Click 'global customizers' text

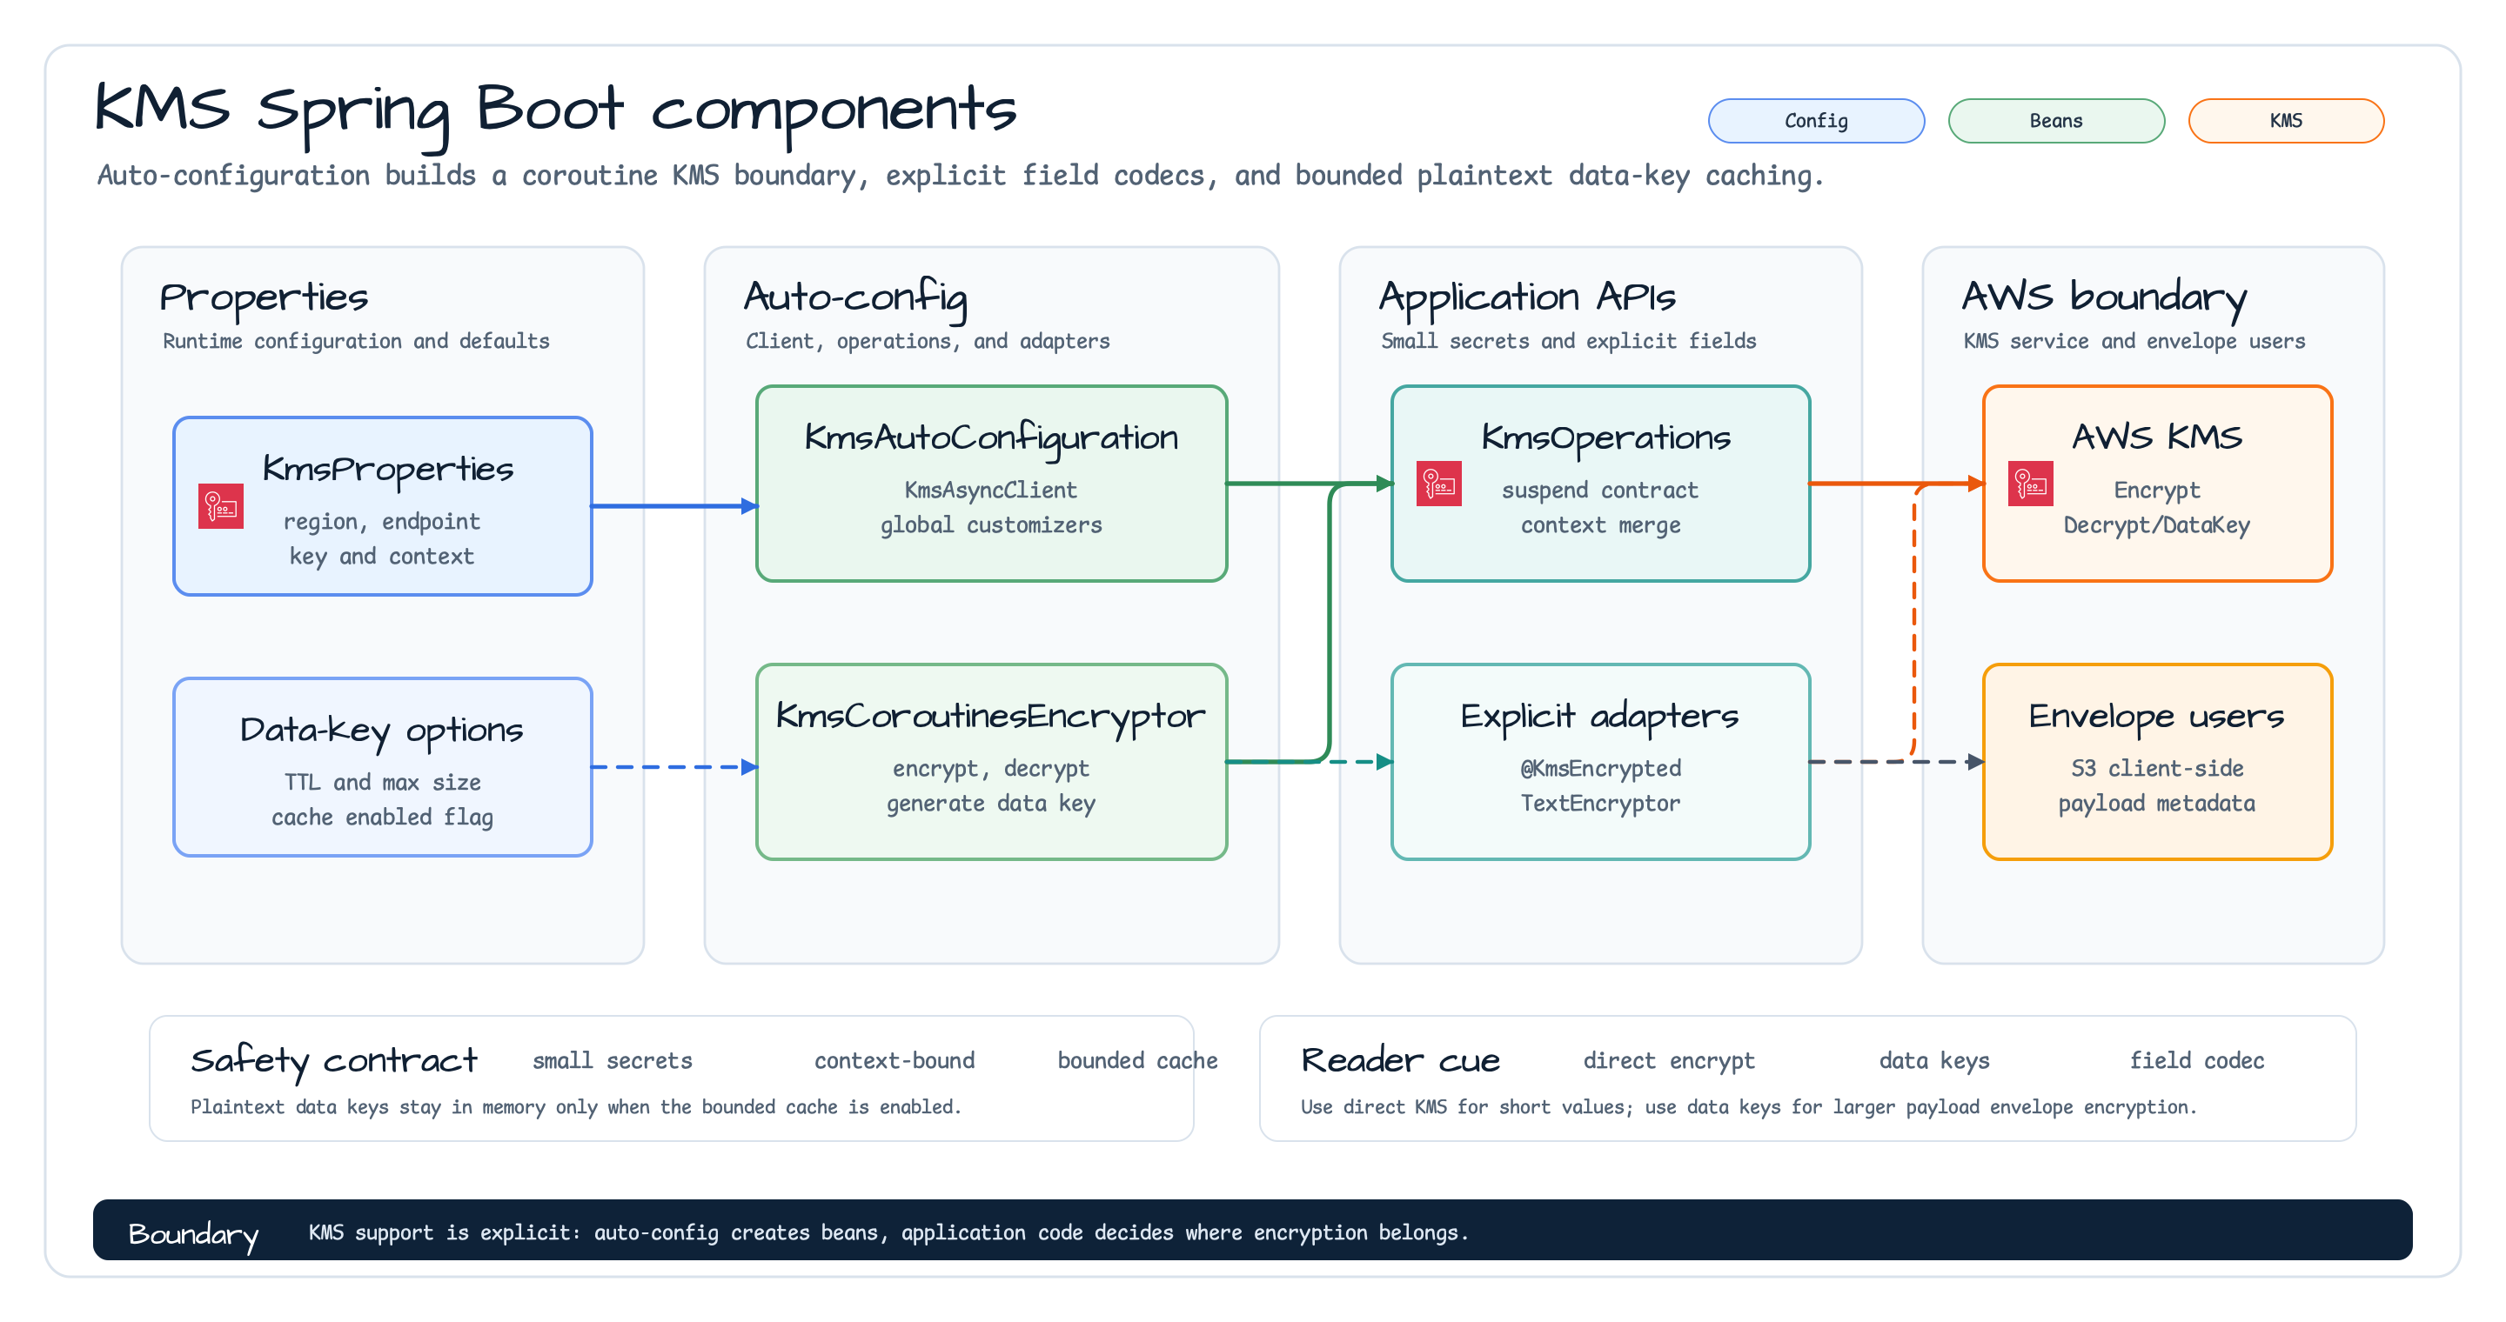(990, 526)
